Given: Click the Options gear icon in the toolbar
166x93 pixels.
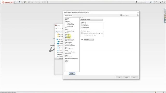Looking at the screenshot, I should click(47, 2).
